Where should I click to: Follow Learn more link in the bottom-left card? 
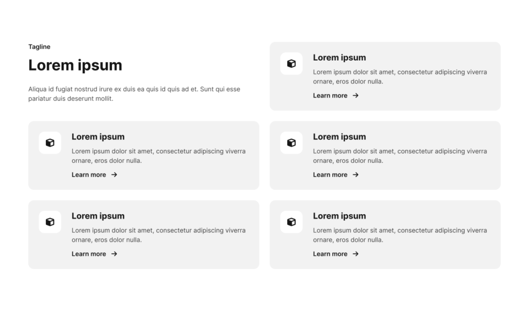[94, 254]
